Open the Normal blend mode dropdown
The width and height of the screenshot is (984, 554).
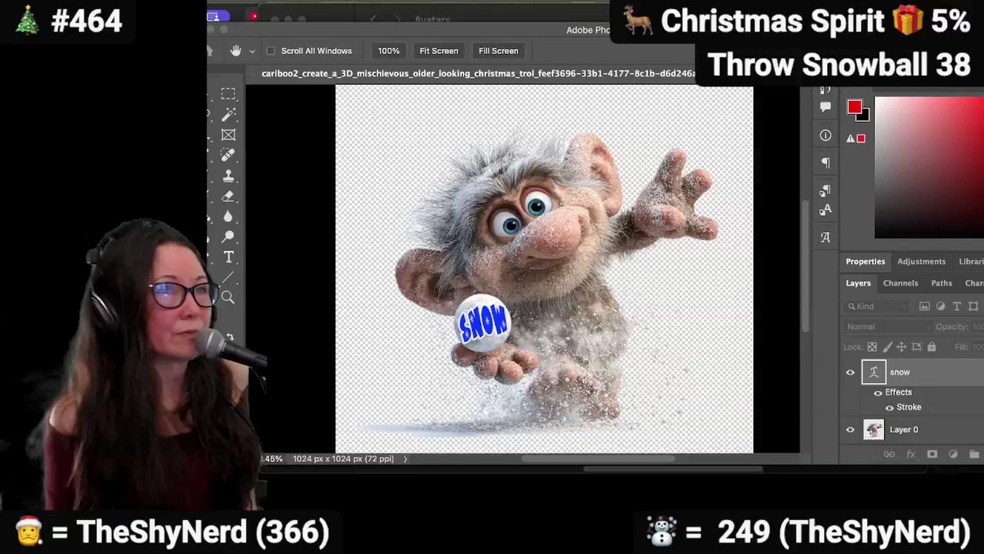click(888, 327)
